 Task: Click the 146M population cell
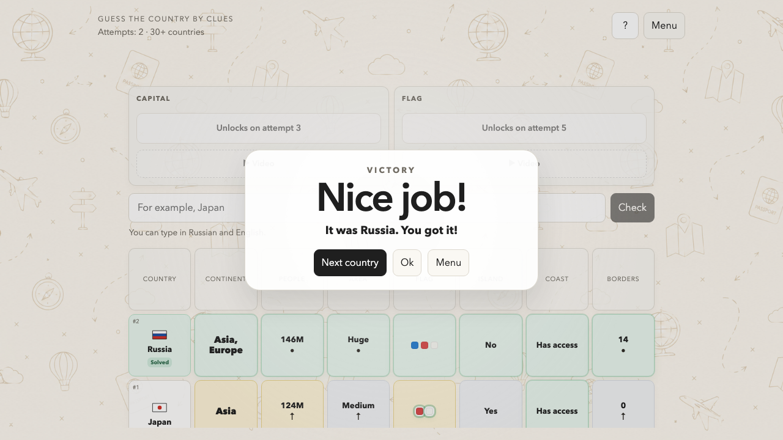[x=292, y=345]
